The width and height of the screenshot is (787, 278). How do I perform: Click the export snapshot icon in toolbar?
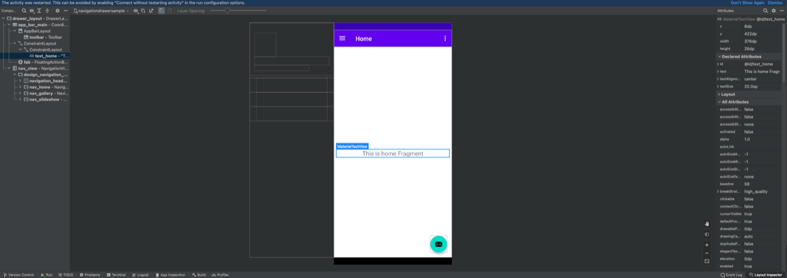(x=151, y=11)
